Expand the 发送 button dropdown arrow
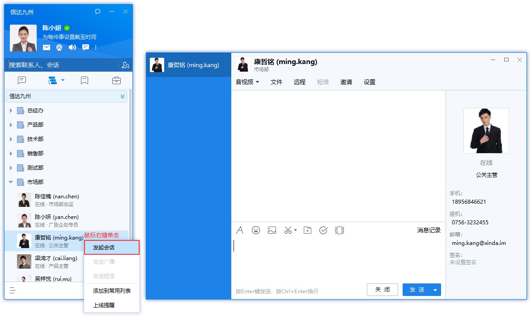Image resolution: width=531 pixels, height=317 pixels. pos(435,290)
